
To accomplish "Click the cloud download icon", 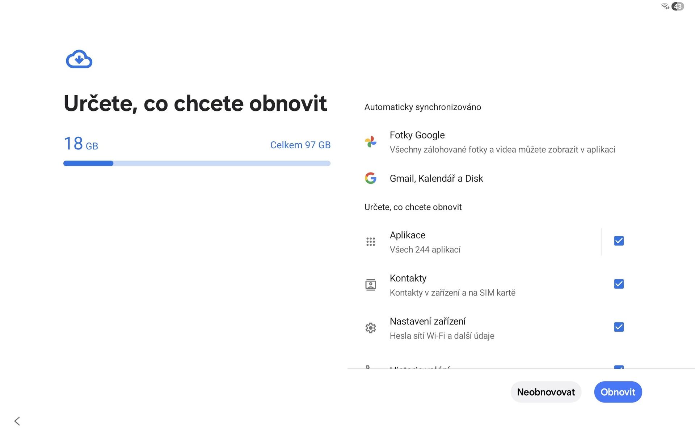I will (79, 59).
